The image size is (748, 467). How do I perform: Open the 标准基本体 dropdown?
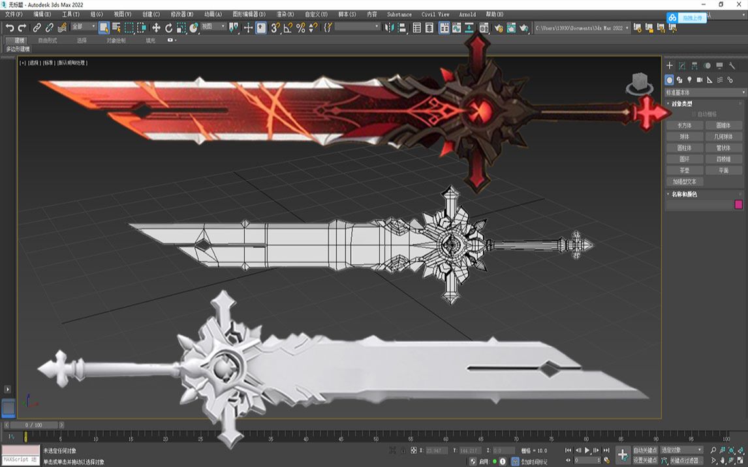coord(705,92)
